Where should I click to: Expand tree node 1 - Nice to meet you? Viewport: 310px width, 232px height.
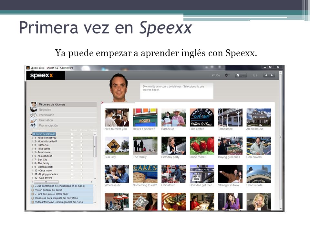click(x=33, y=138)
